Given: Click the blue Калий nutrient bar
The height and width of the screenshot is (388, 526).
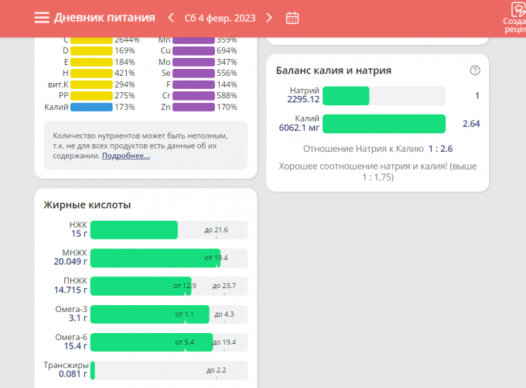Looking at the screenshot, I should click(92, 107).
